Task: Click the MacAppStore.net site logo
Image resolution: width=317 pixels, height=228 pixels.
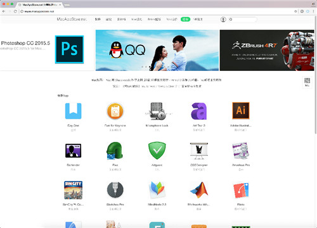Action: [72, 19]
